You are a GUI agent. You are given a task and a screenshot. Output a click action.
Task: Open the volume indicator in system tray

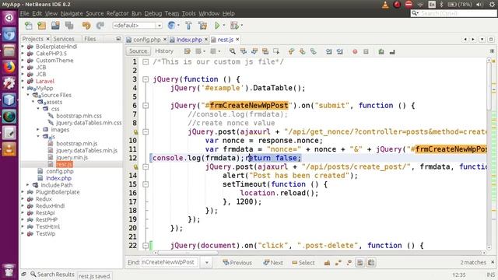click(x=479, y=5)
